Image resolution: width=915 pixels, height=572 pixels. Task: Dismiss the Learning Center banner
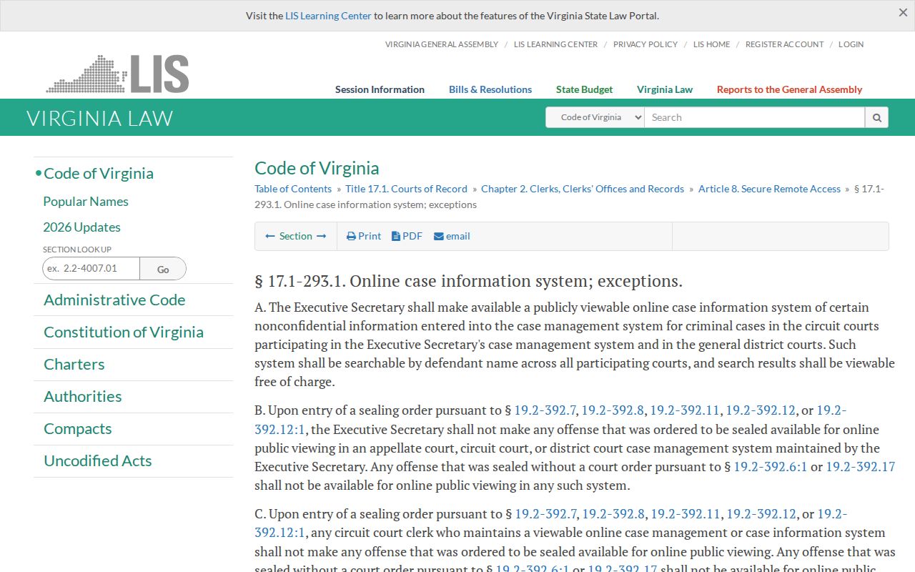903,12
